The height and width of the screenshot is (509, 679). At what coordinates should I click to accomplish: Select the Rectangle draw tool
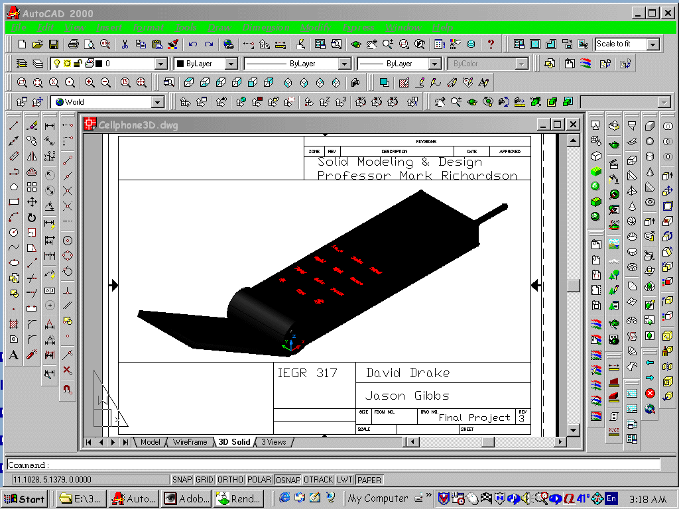[14, 201]
